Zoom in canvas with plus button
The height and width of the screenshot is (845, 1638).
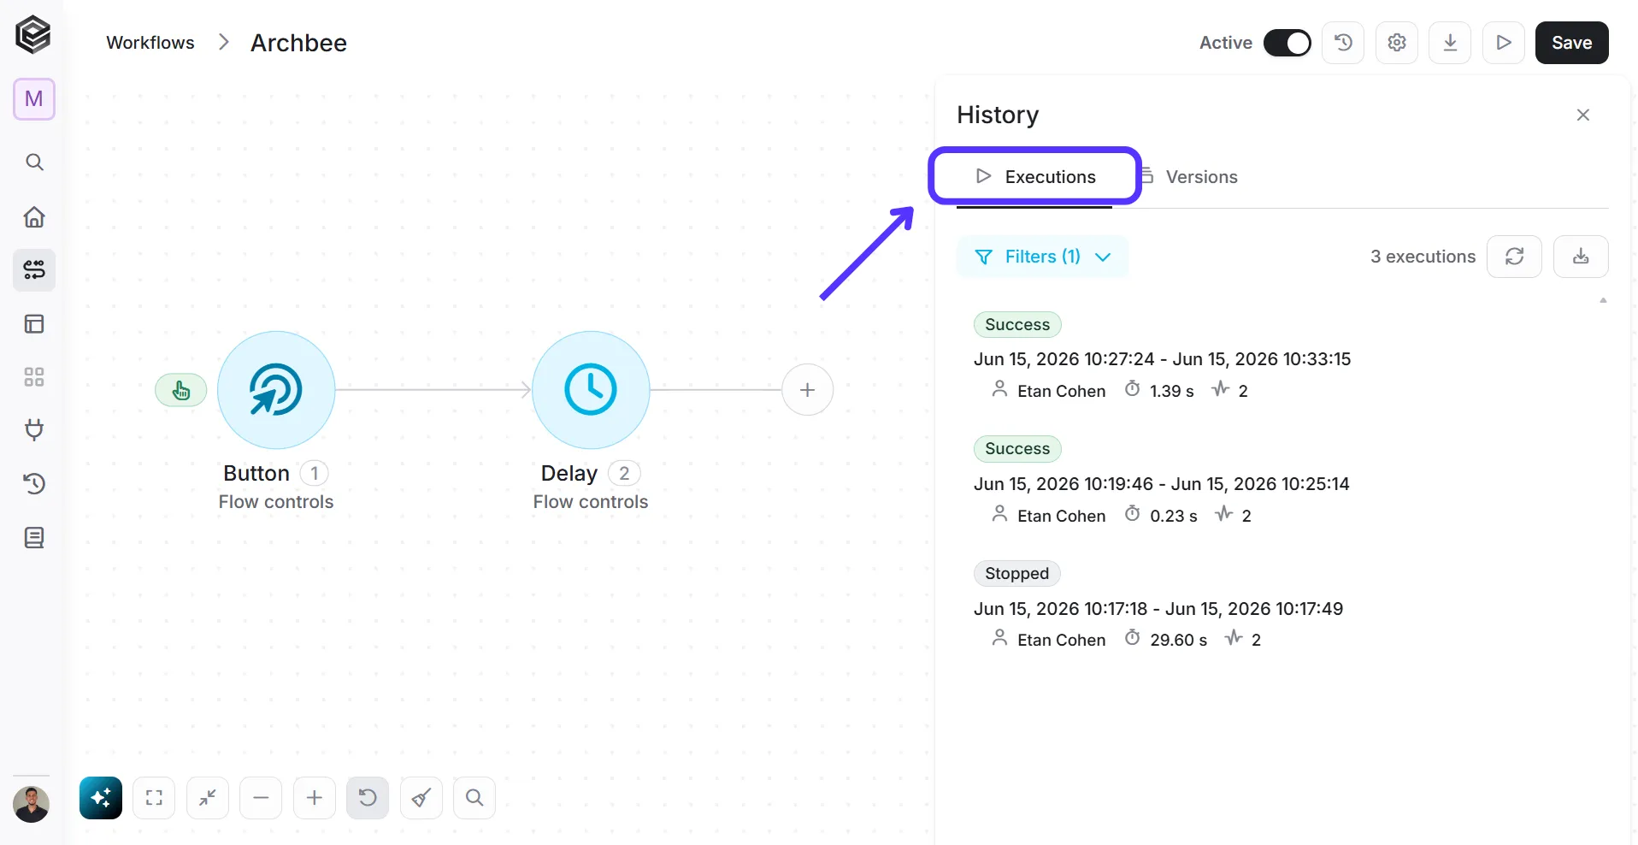tap(315, 798)
